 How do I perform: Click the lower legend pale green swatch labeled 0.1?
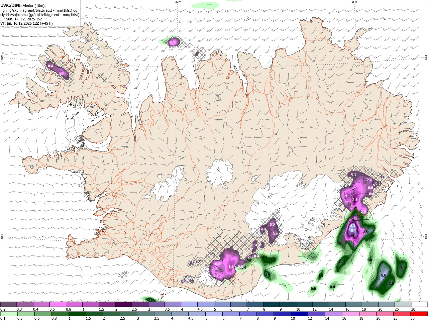(8, 314)
